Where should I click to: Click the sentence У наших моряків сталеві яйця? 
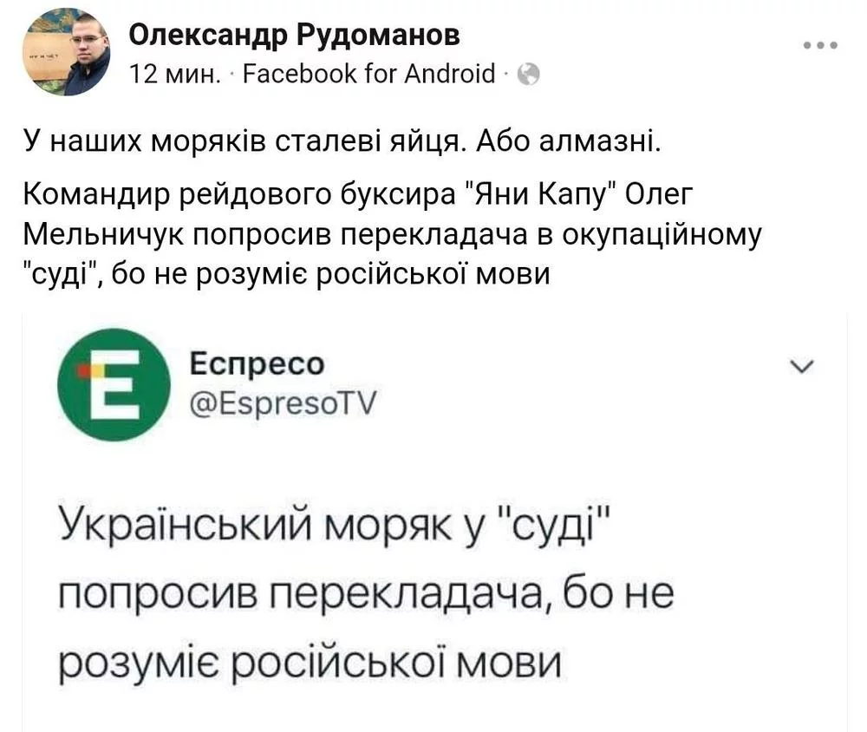[x=244, y=141]
